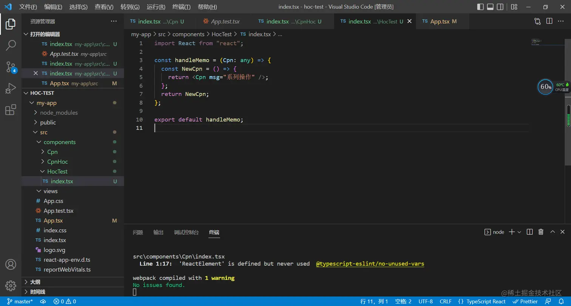Open the new terminal launch profile dropdown
Viewport: 571px width, 306px height.
tap(519, 232)
